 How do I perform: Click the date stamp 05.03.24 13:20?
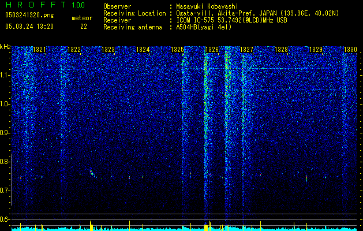click(29, 27)
